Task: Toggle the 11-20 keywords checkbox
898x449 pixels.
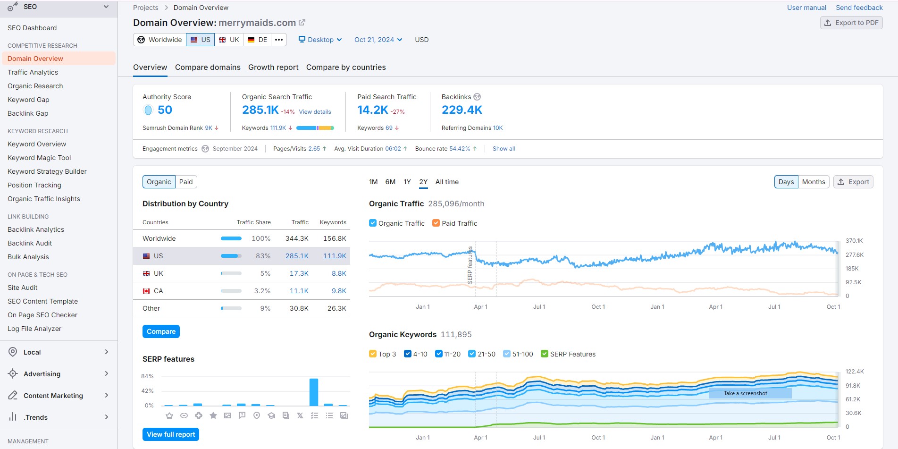Action: click(x=439, y=354)
